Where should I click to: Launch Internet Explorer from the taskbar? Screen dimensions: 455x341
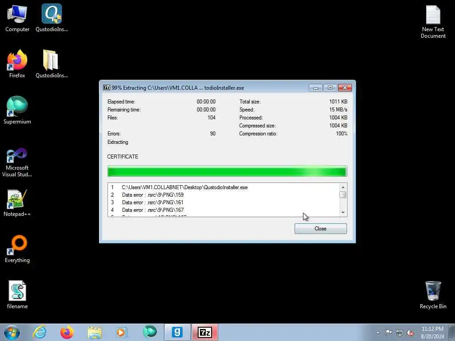(40, 332)
